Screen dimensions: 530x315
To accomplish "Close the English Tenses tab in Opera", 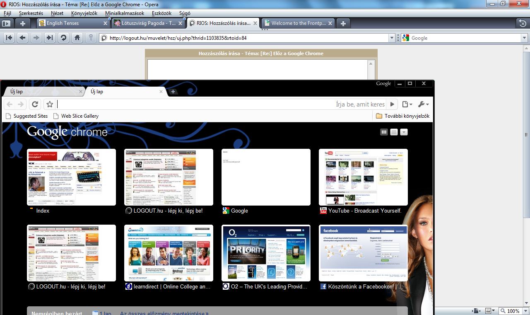I will [x=105, y=23].
